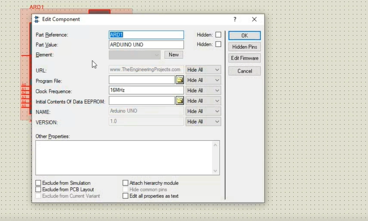Viewport: 368px width, 221px height.
Task: Browse for Data EEPROM contents folder icon
Action: click(180, 101)
